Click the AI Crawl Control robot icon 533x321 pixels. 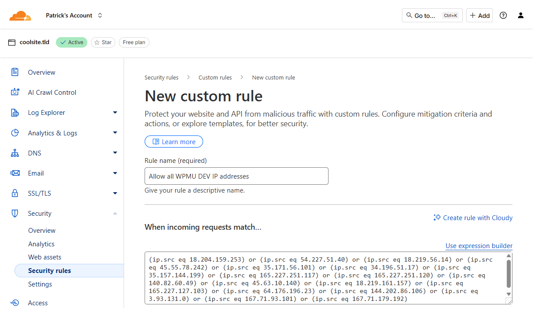click(x=15, y=92)
